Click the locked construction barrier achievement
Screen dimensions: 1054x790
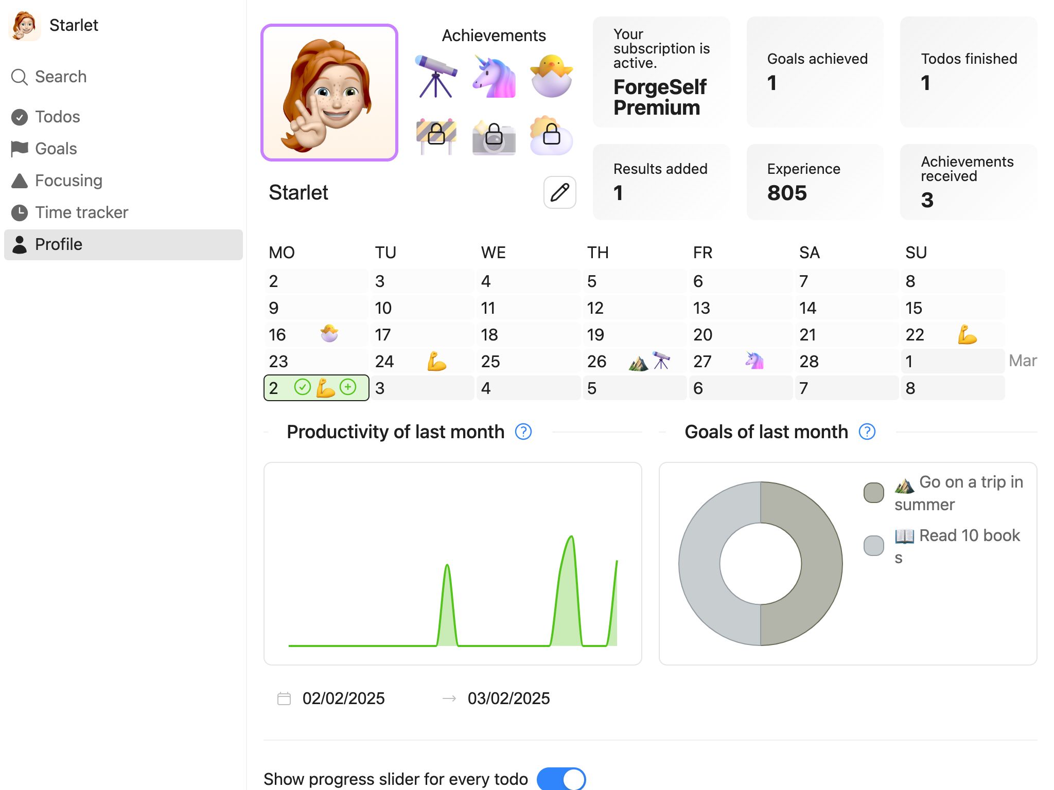(436, 136)
